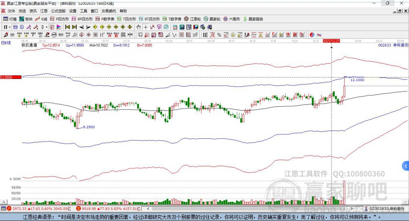
Task: Open the calculator icon in toolbar
Action: point(182,27)
